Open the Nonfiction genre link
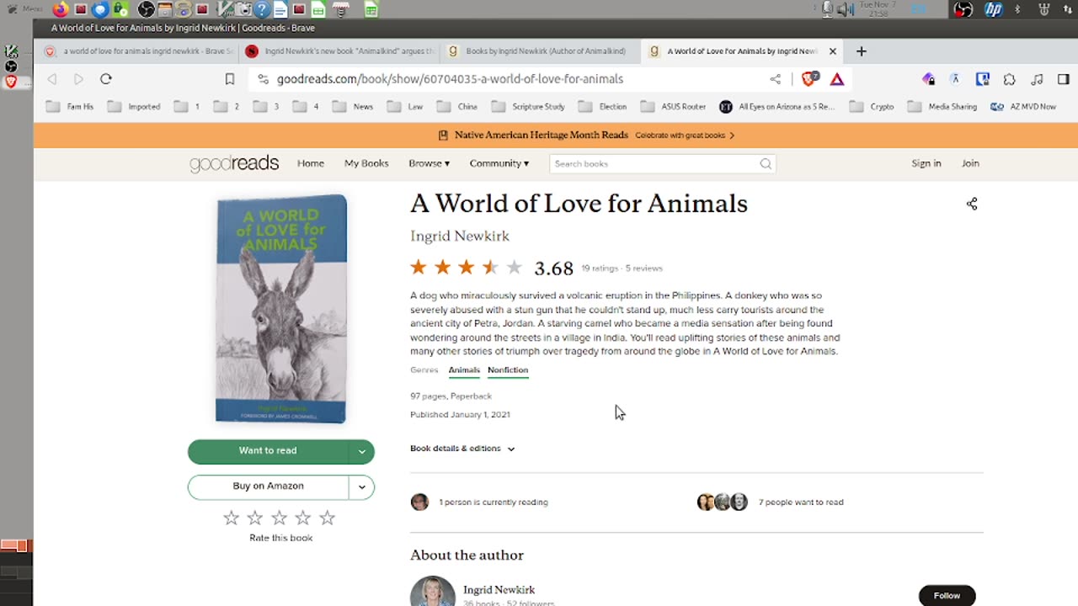1078x606 pixels. click(508, 370)
